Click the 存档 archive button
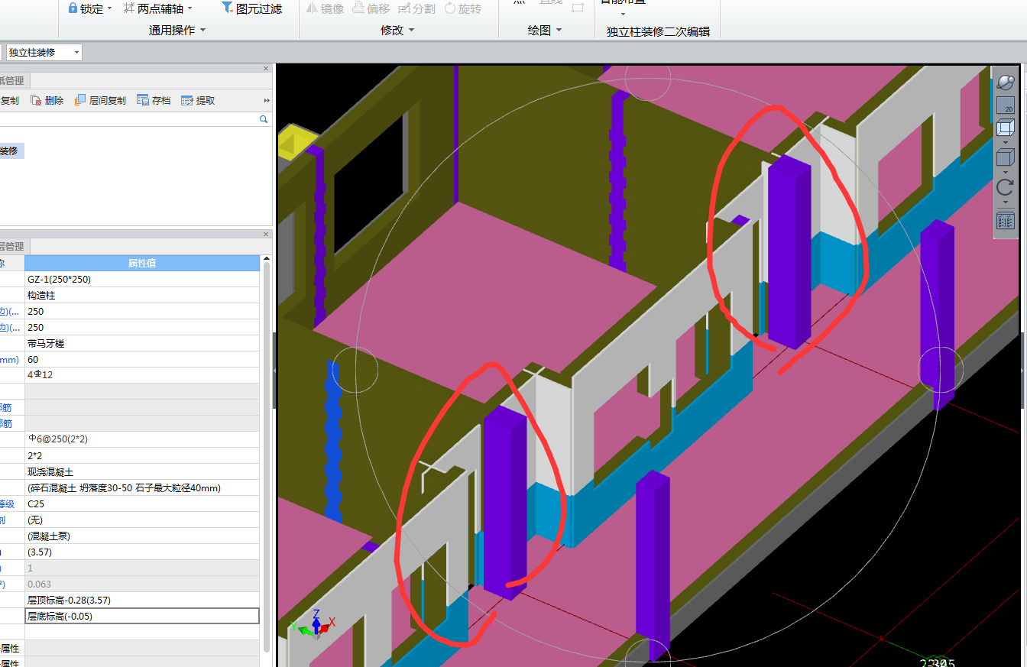 tap(154, 100)
